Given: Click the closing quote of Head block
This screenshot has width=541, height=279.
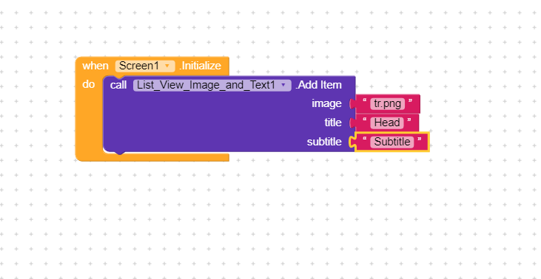Looking at the screenshot, I should click(x=409, y=120).
